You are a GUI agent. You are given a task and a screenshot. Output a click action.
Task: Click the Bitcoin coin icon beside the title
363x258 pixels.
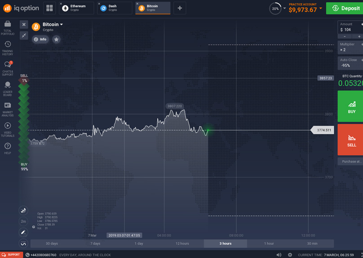tap(36, 27)
